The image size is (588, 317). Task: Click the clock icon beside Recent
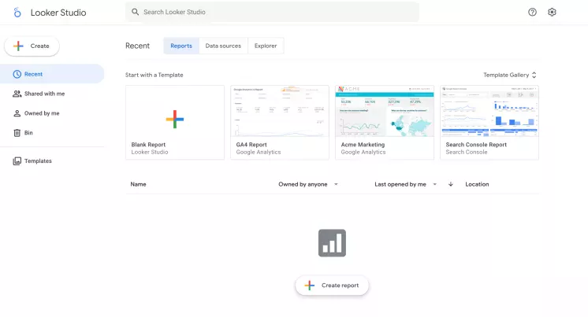point(17,74)
